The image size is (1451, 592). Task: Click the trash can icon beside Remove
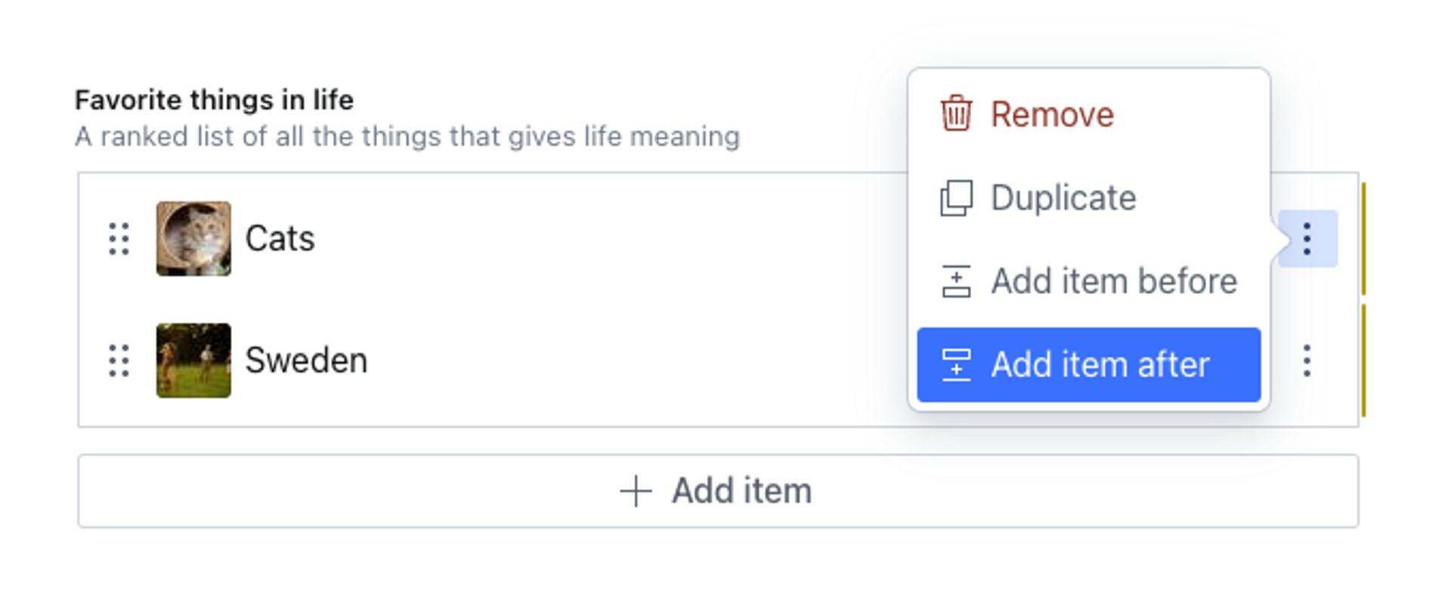(x=956, y=114)
